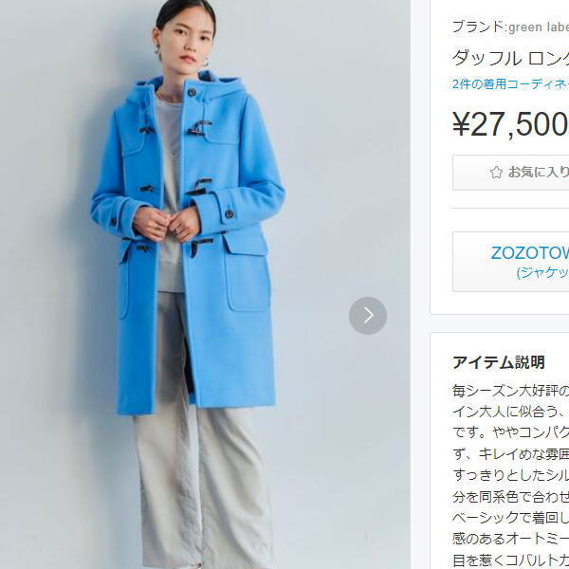This screenshot has height=569, width=569.
Task: Click the アイテム説明 section heading
Action: (498, 362)
